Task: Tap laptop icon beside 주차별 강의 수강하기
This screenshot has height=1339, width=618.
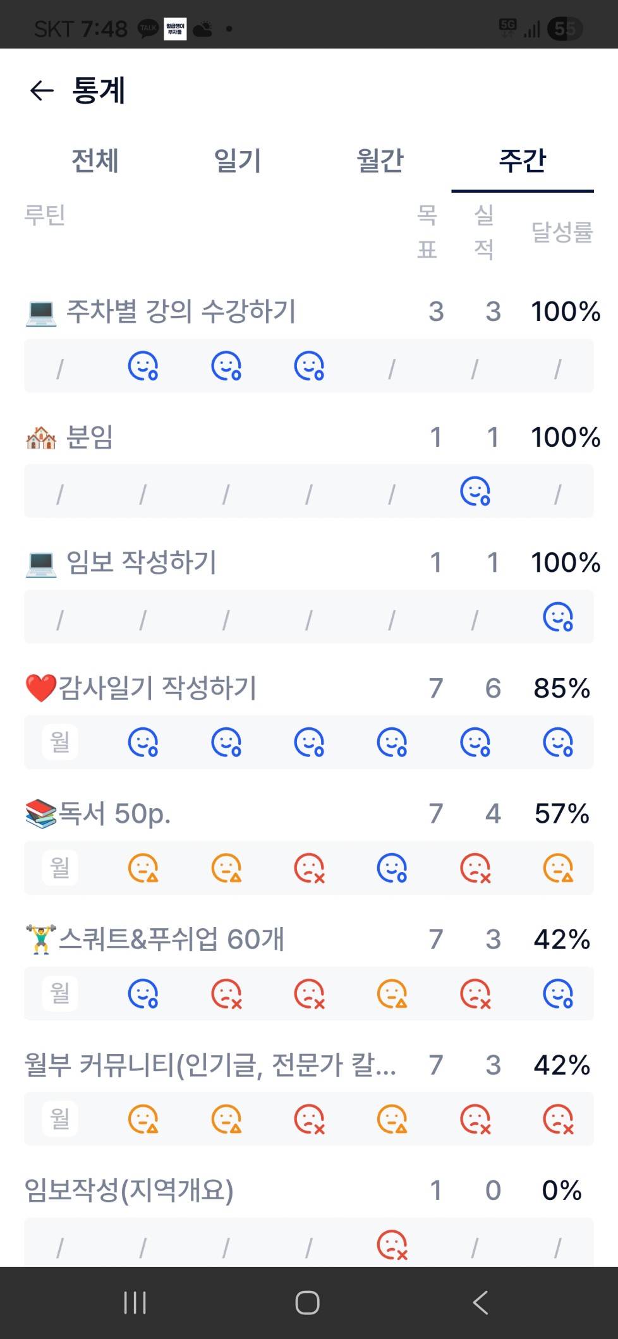Action: tap(41, 312)
